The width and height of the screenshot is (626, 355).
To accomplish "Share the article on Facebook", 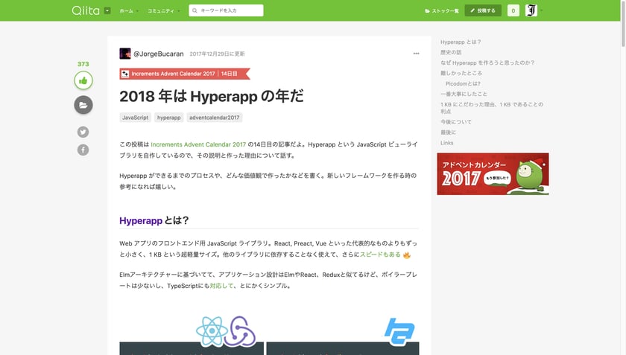I will pos(83,150).
